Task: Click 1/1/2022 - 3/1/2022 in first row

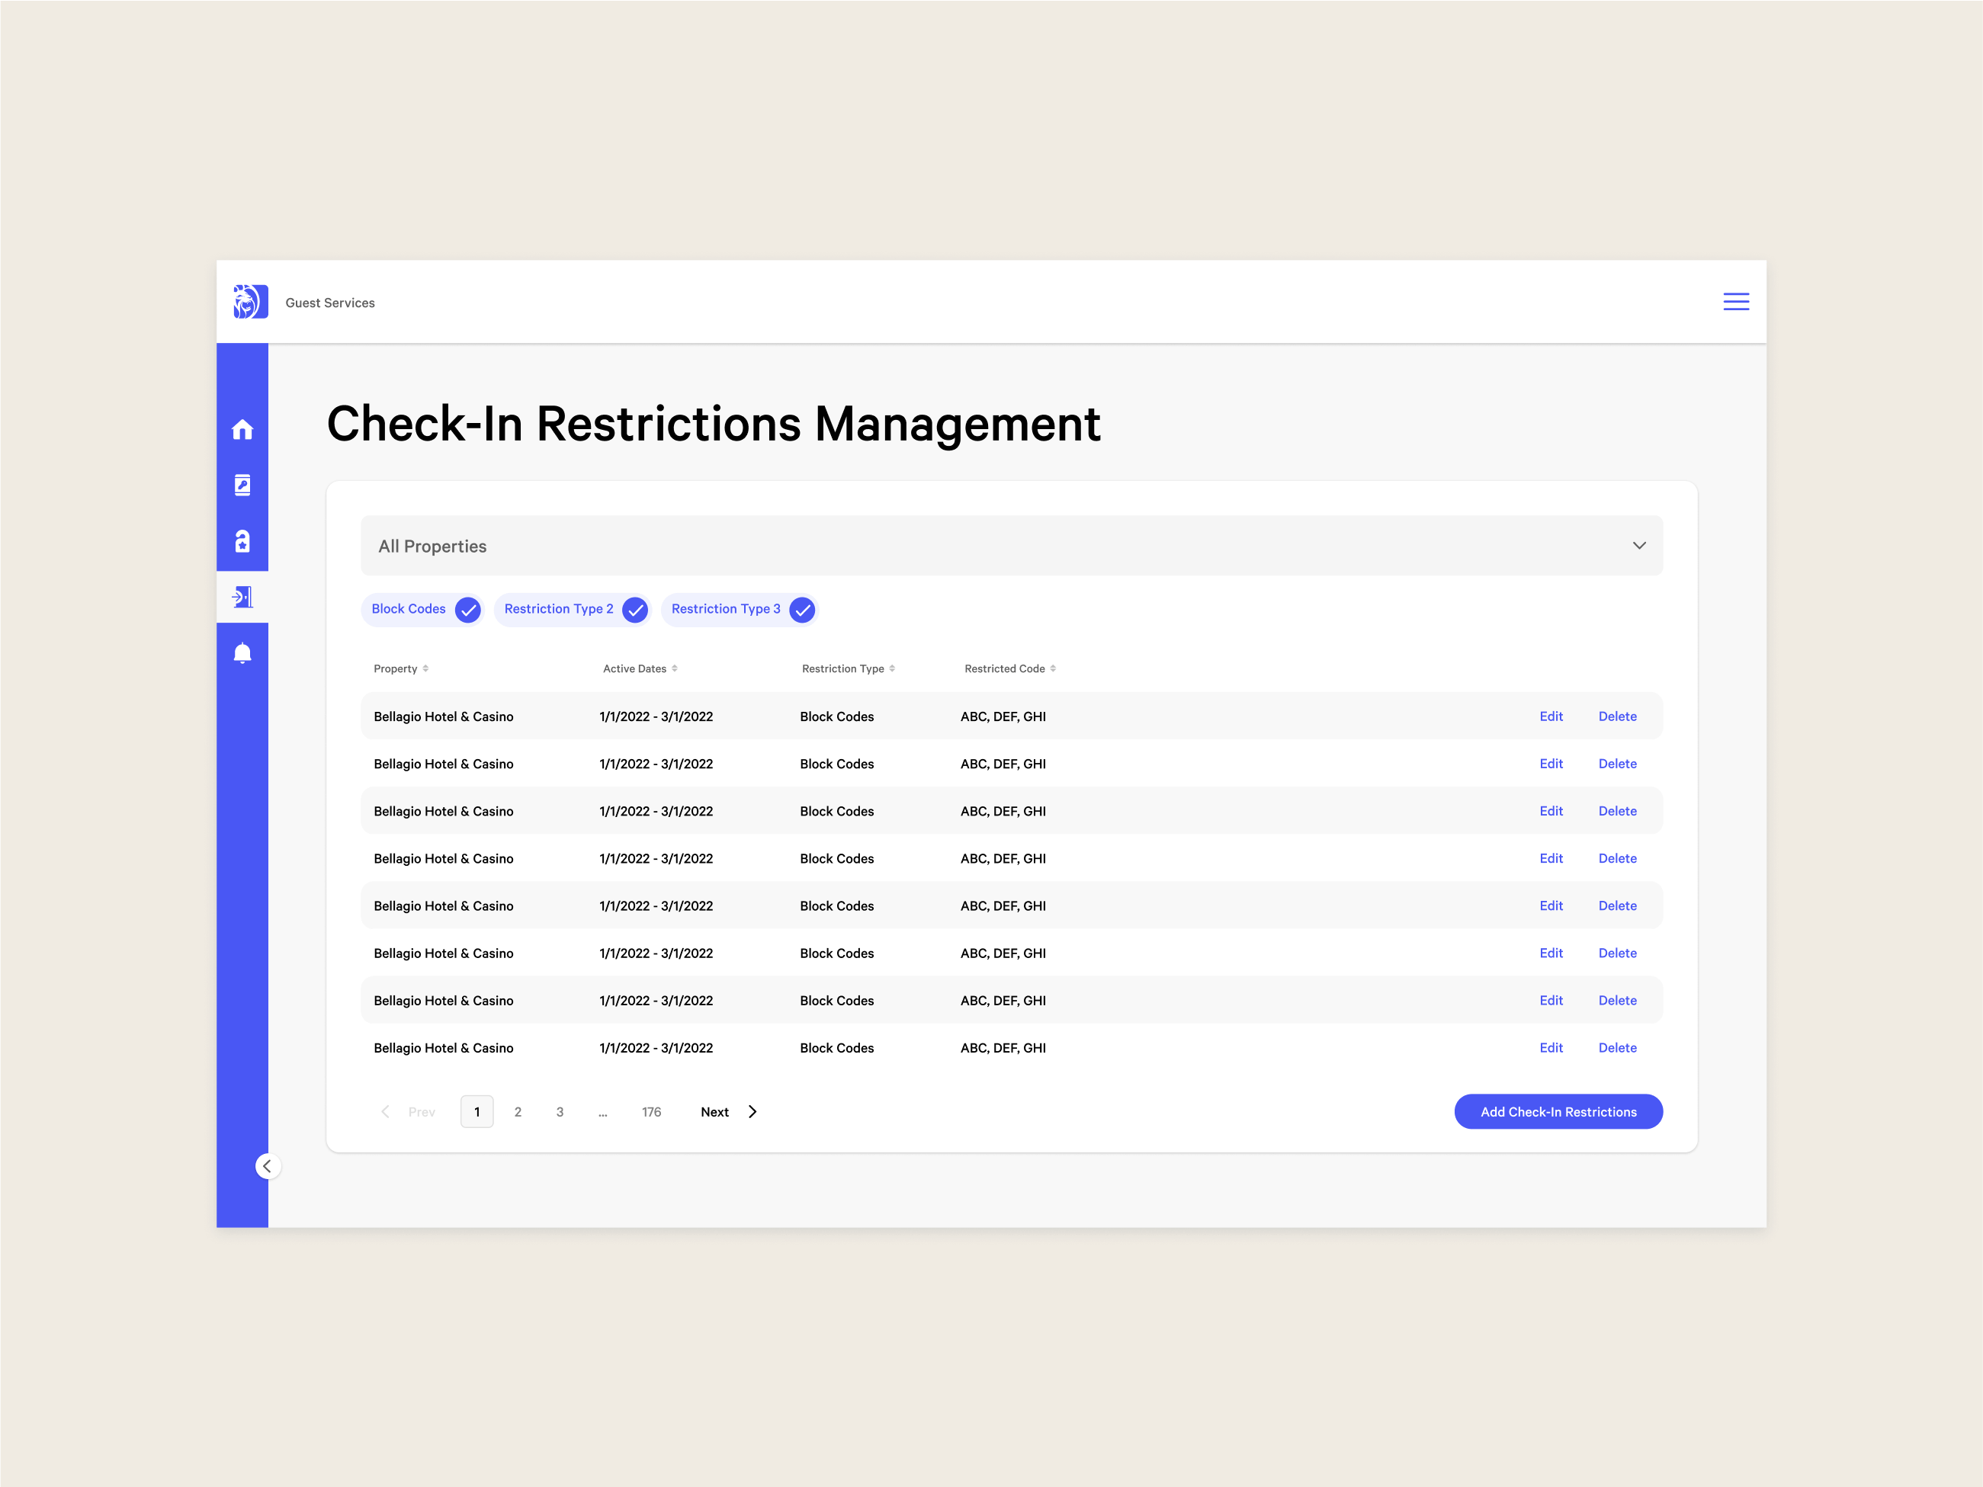Action: click(656, 716)
